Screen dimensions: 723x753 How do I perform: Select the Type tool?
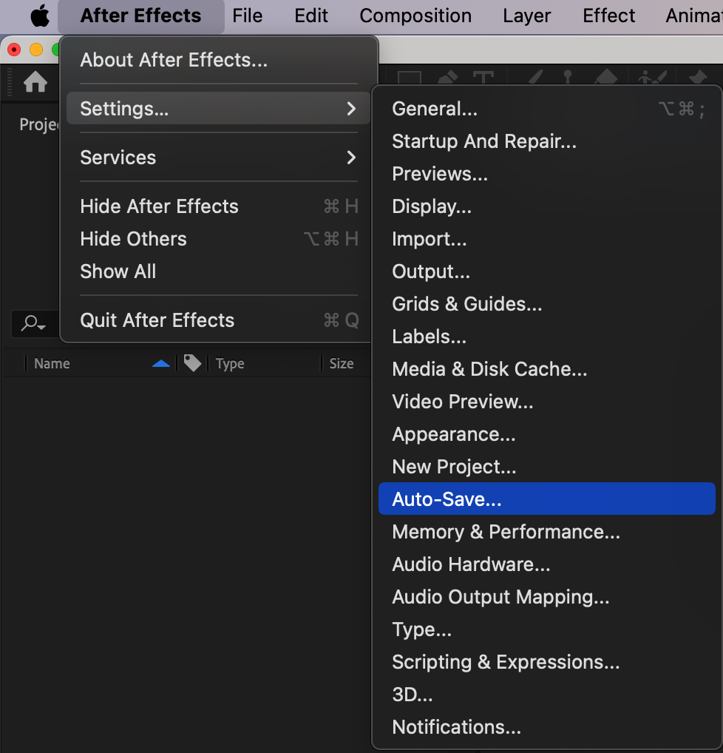(x=483, y=78)
